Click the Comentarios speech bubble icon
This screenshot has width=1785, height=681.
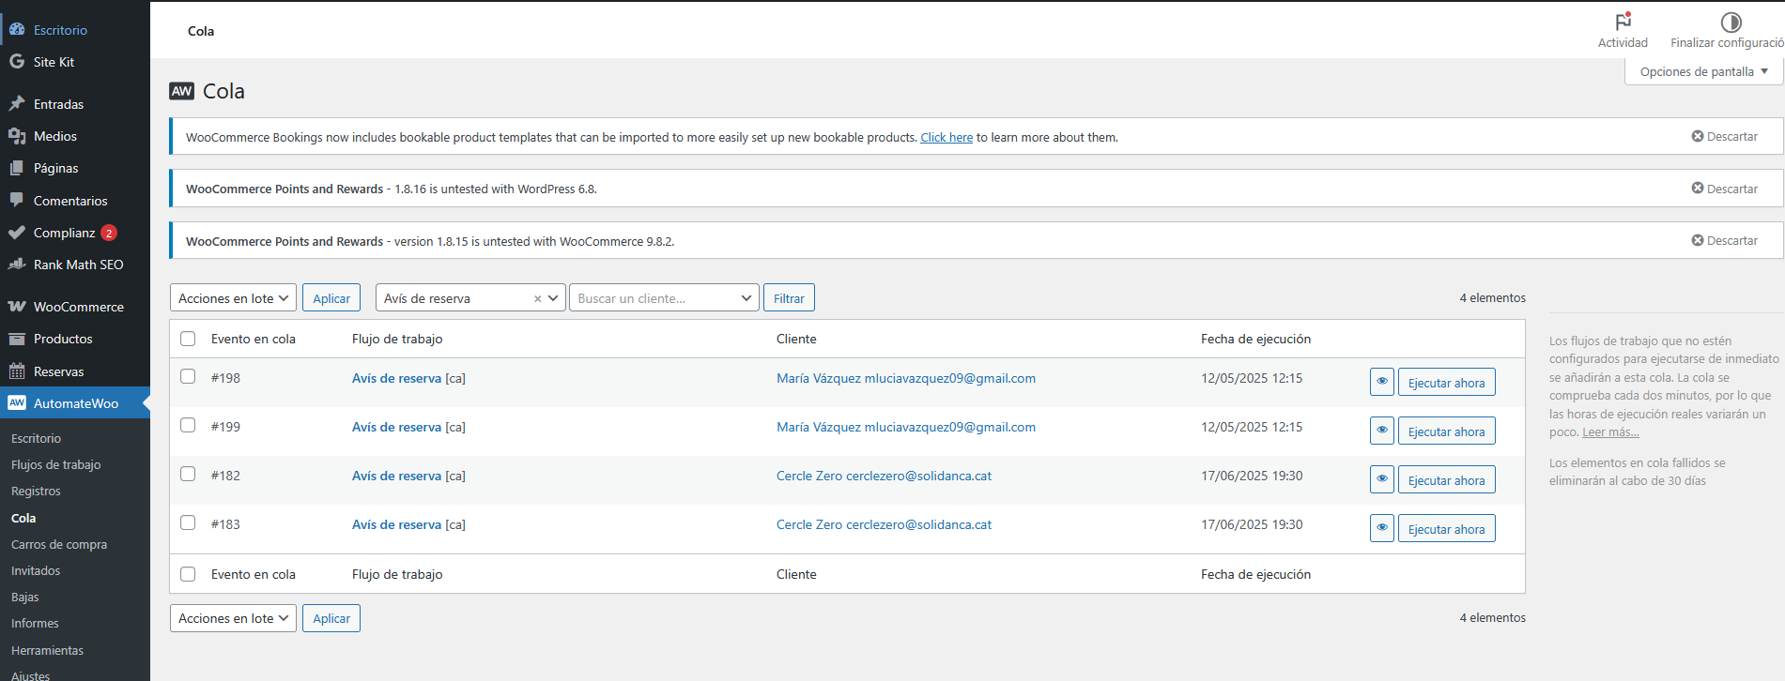[x=17, y=201]
